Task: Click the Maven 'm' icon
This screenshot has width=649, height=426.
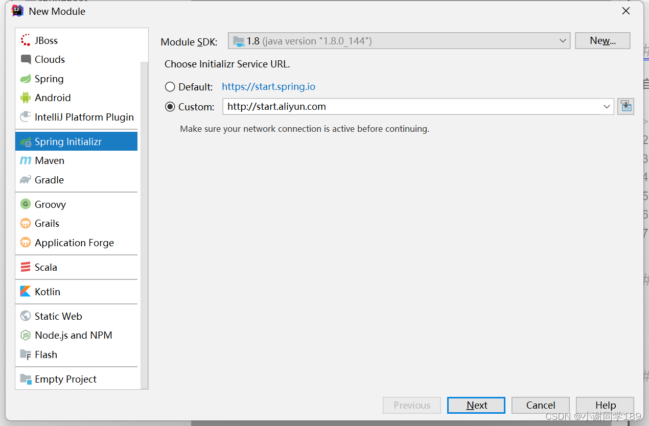Action: 26,160
